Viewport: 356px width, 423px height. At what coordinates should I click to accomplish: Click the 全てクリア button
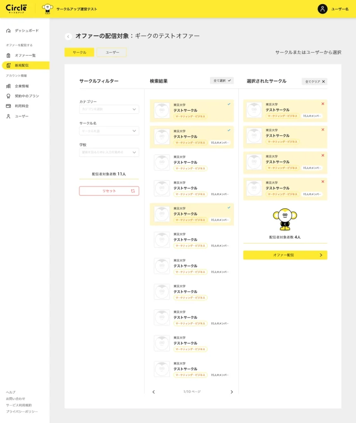[x=314, y=81]
